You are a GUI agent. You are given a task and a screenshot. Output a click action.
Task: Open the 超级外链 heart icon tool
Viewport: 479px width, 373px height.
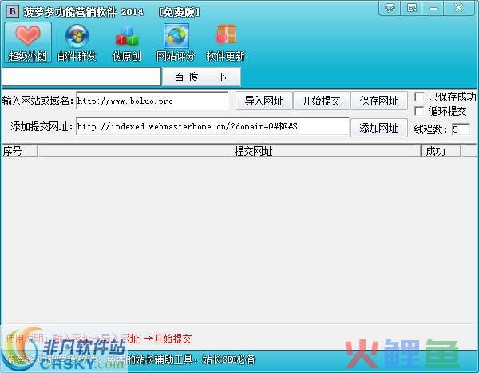pyautogui.click(x=27, y=42)
